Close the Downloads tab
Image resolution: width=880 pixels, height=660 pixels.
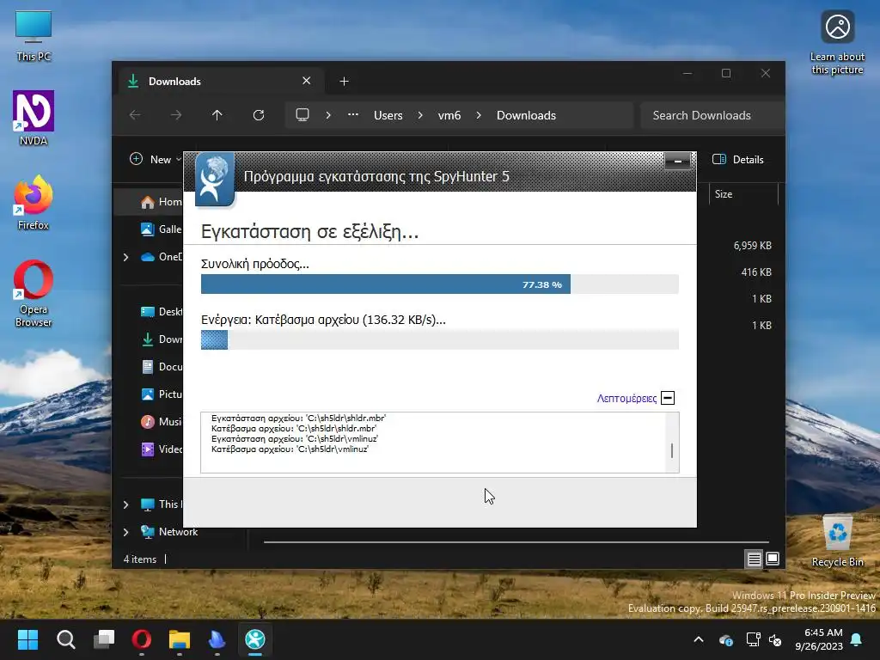pyautogui.click(x=307, y=81)
